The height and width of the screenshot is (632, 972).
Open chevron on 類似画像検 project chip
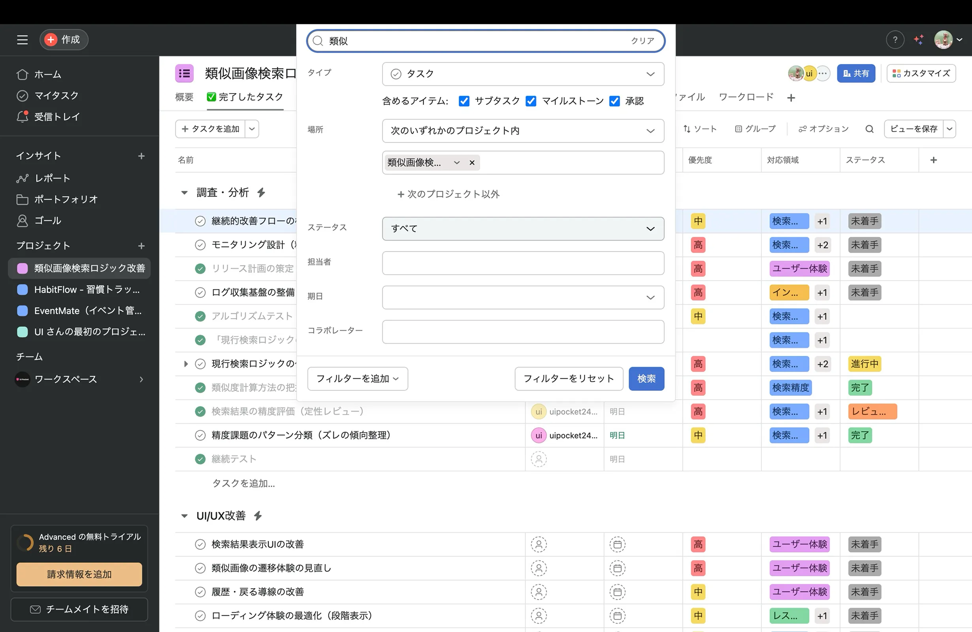(457, 162)
